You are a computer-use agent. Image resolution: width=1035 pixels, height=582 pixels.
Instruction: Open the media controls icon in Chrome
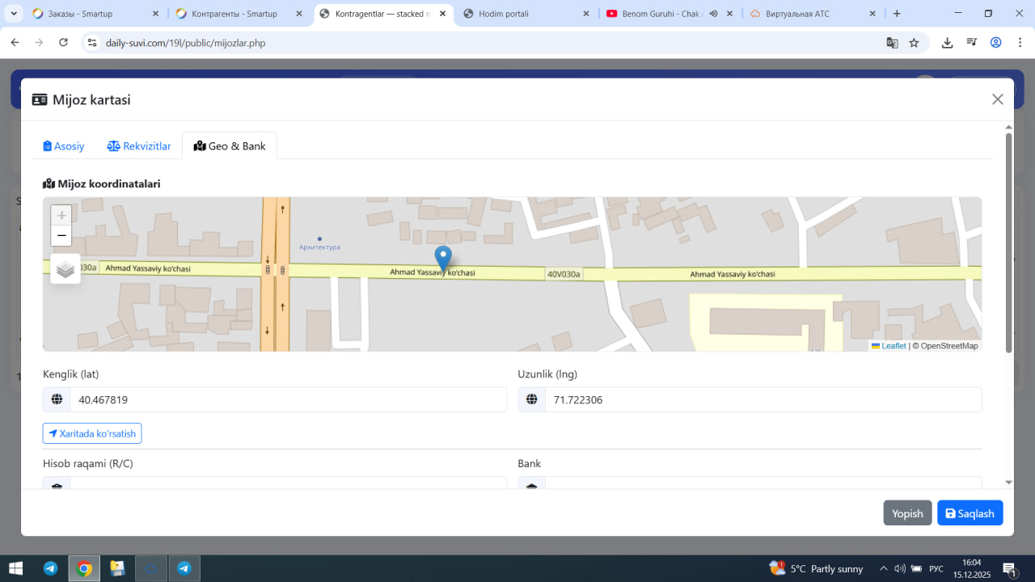pyautogui.click(x=971, y=43)
